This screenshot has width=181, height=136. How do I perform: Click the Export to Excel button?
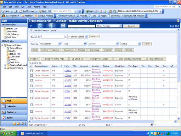click(x=156, y=59)
